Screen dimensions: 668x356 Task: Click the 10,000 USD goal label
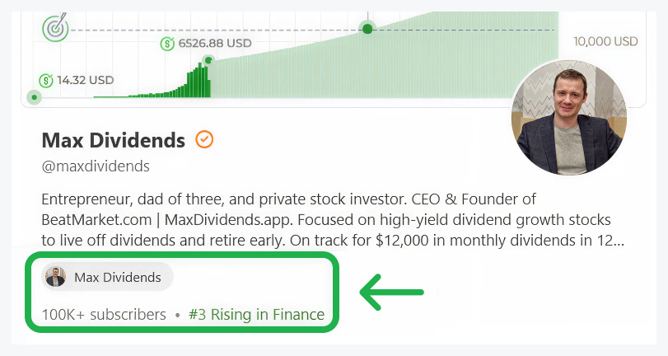tap(605, 41)
